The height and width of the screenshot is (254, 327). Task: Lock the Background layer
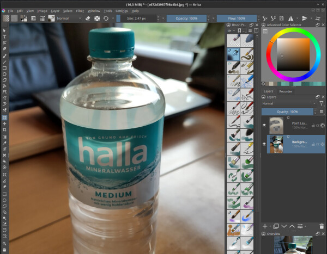tap(313, 144)
